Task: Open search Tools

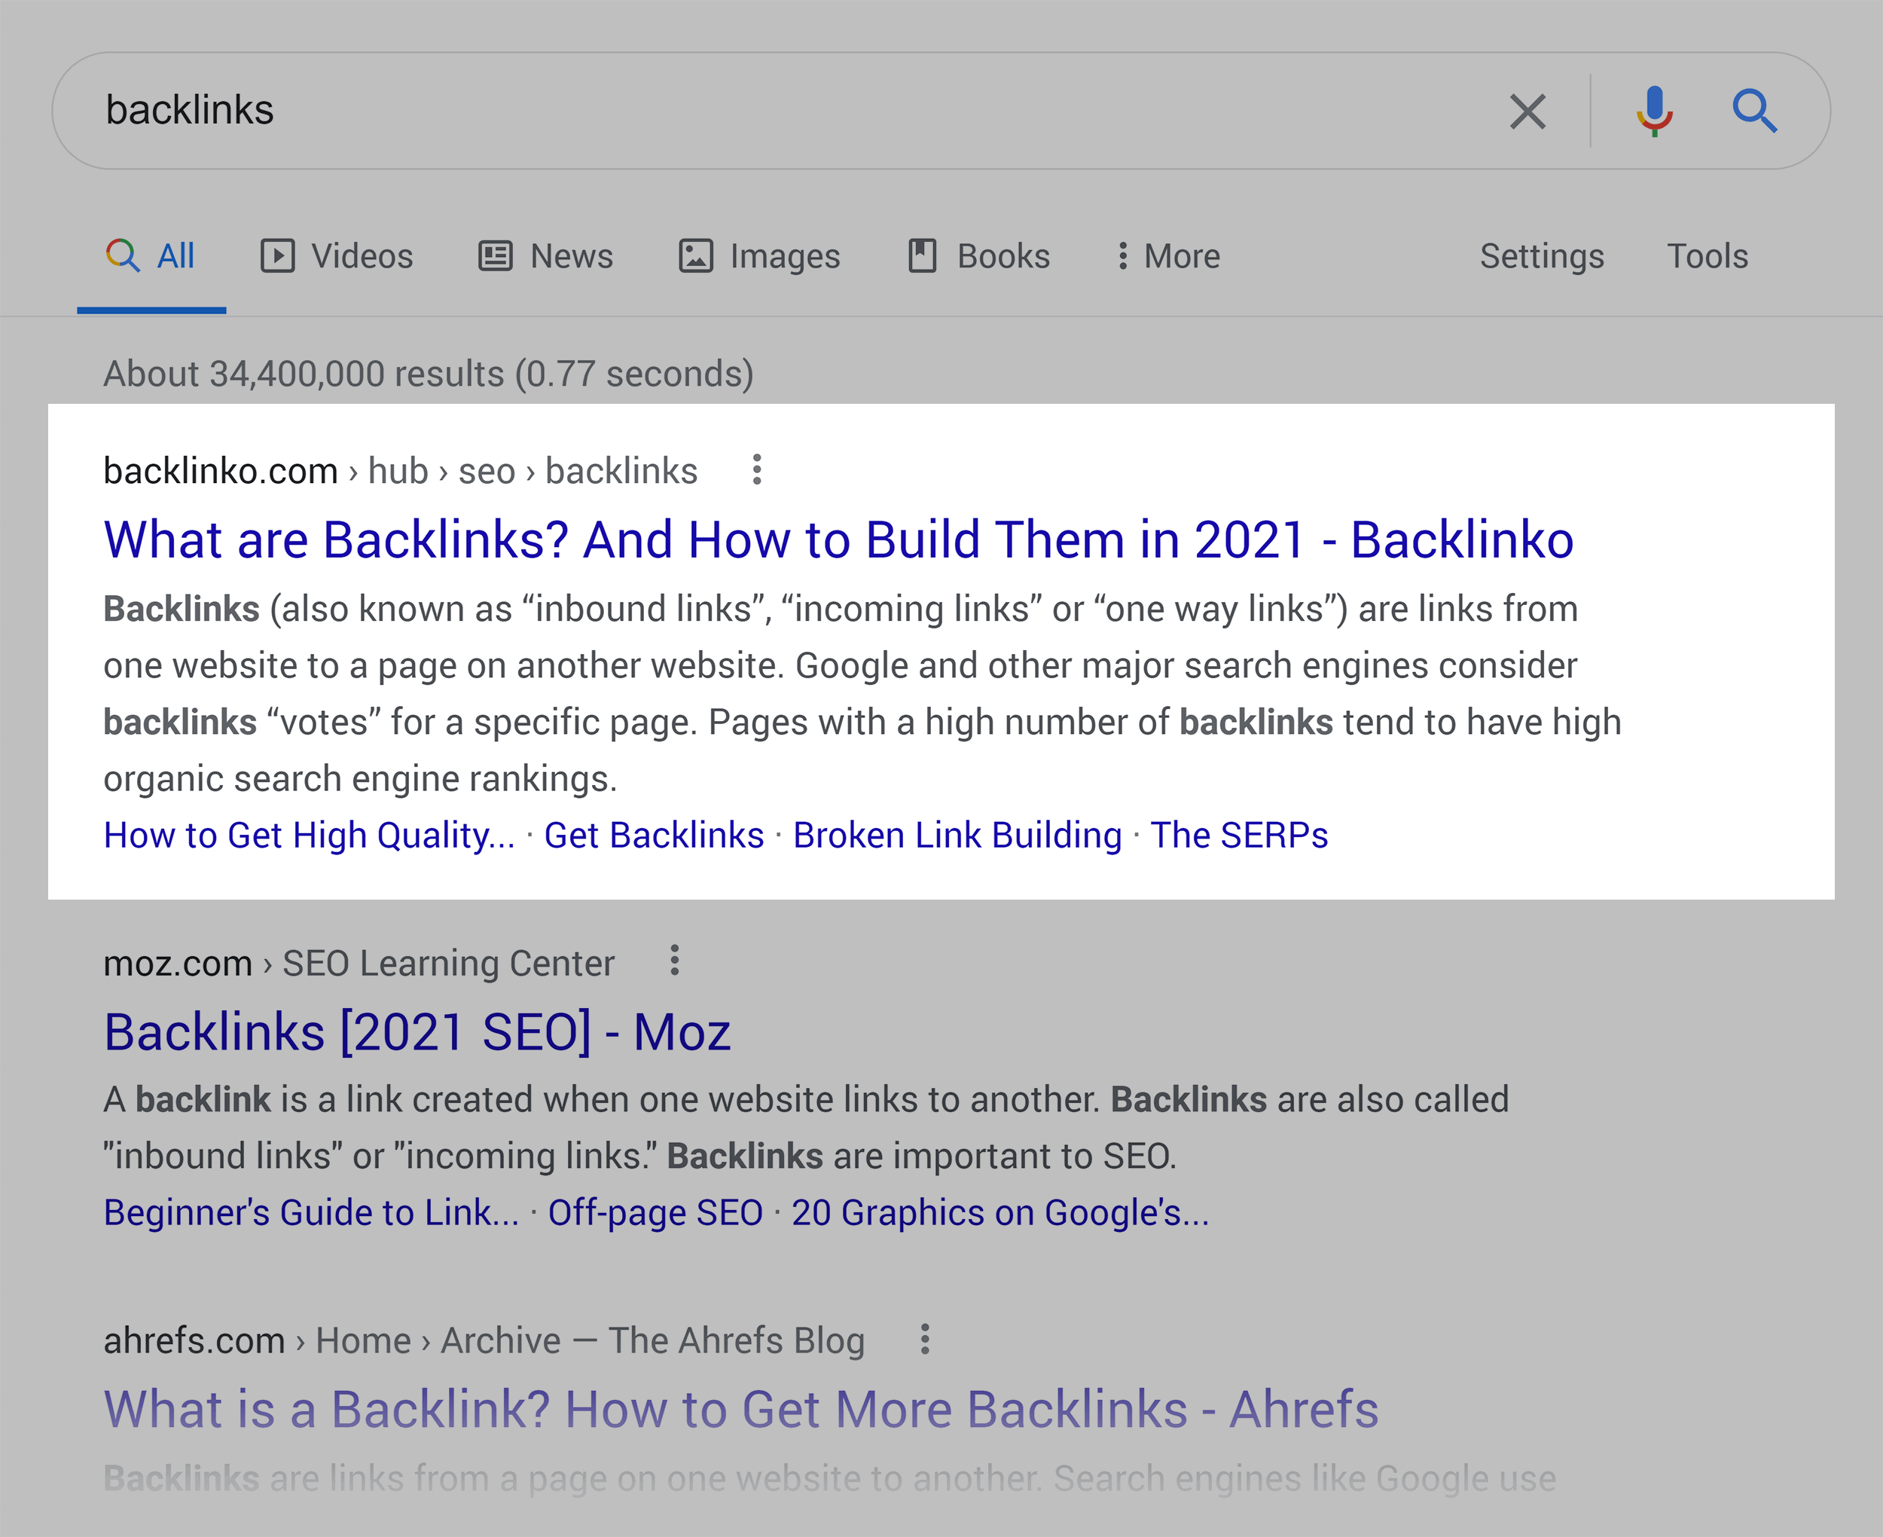Action: (x=1708, y=257)
